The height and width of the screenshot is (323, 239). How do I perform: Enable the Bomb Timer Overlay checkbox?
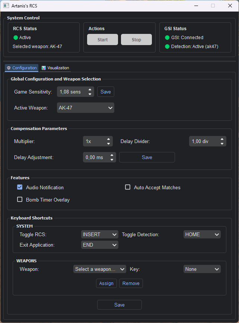click(20, 199)
